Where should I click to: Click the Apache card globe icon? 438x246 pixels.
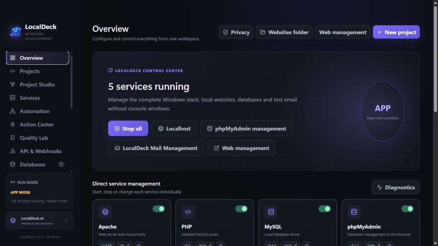pos(105,212)
